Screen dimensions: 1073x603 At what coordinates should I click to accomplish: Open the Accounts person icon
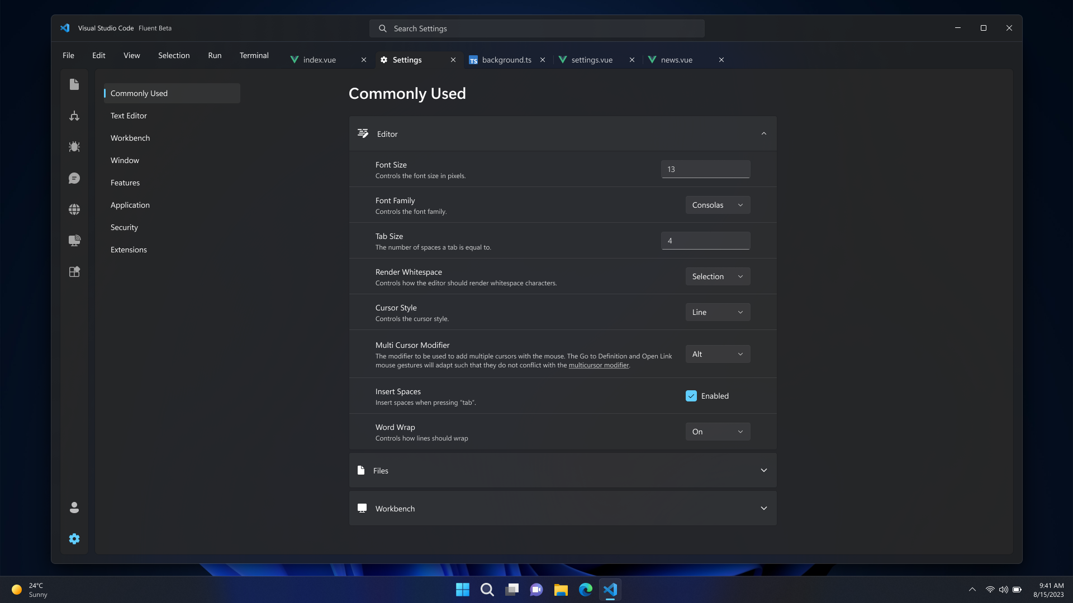pos(74,508)
